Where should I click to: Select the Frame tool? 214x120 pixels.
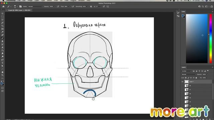pos(2,29)
